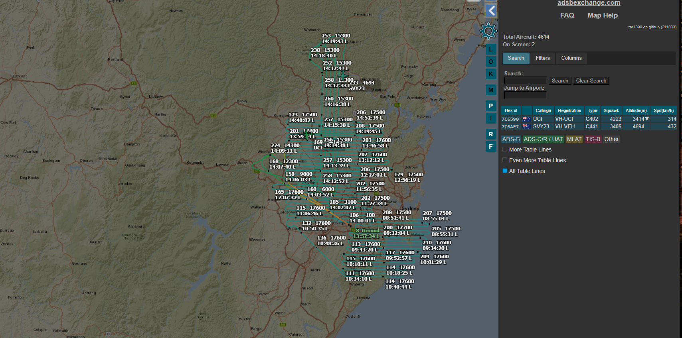Toggle the K map button
The image size is (682, 338).
(491, 74)
